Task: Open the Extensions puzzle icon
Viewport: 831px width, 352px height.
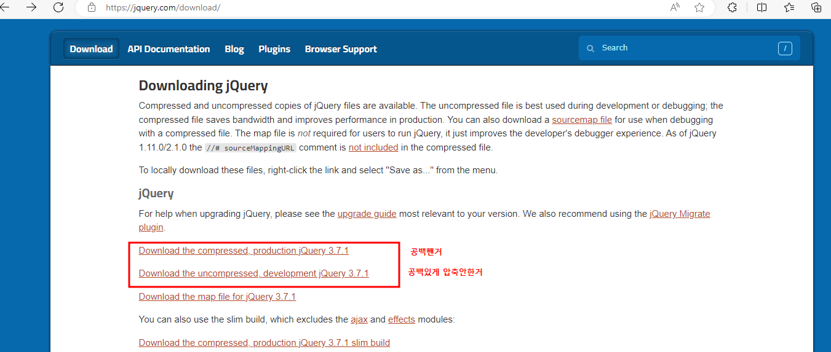Action: click(732, 7)
